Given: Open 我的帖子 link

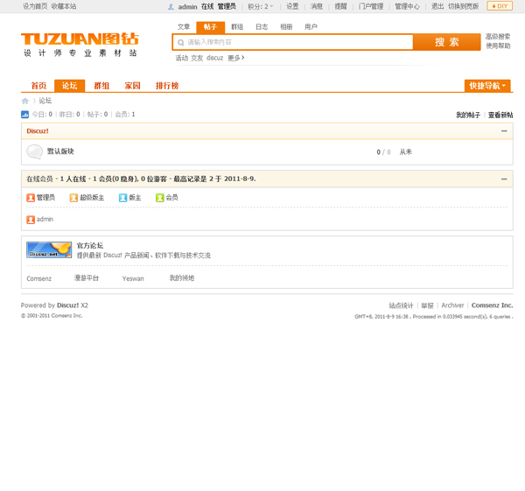Looking at the screenshot, I should [x=468, y=116].
